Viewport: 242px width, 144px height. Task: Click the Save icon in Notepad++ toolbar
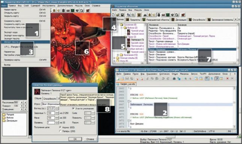(x=127, y=79)
